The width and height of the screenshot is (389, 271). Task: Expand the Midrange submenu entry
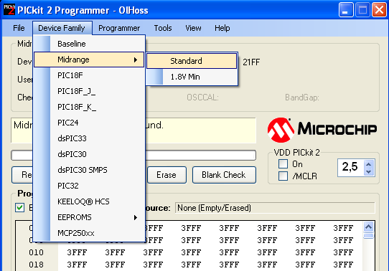pyautogui.click(x=89, y=60)
